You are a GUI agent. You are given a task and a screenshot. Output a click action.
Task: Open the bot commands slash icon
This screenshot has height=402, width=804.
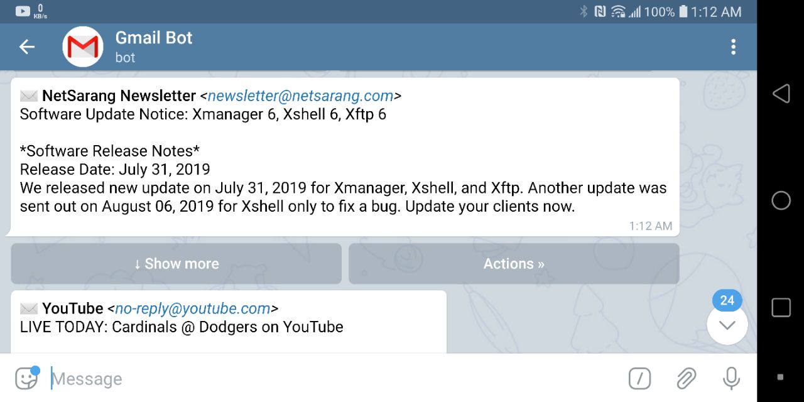click(x=639, y=378)
